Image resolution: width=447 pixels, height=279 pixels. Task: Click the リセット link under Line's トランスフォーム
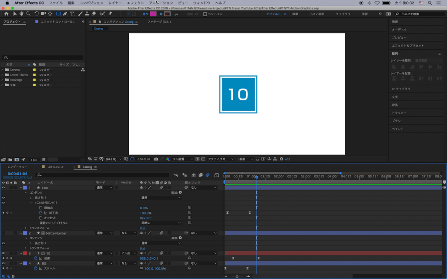pyautogui.click(x=142, y=228)
